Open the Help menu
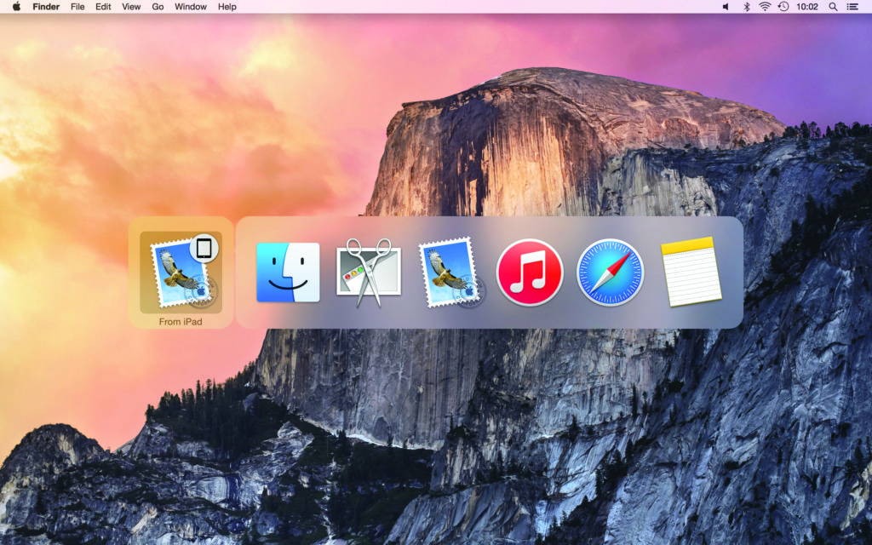This screenshot has width=872, height=545. point(227,7)
